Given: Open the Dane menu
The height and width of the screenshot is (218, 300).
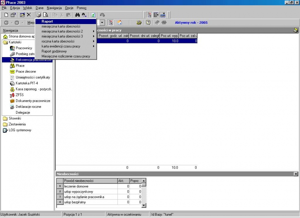Looking at the screenshot, I should click(x=40, y=8).
